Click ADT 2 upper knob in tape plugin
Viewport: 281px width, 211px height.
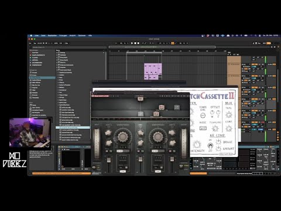tap(172, 133)
